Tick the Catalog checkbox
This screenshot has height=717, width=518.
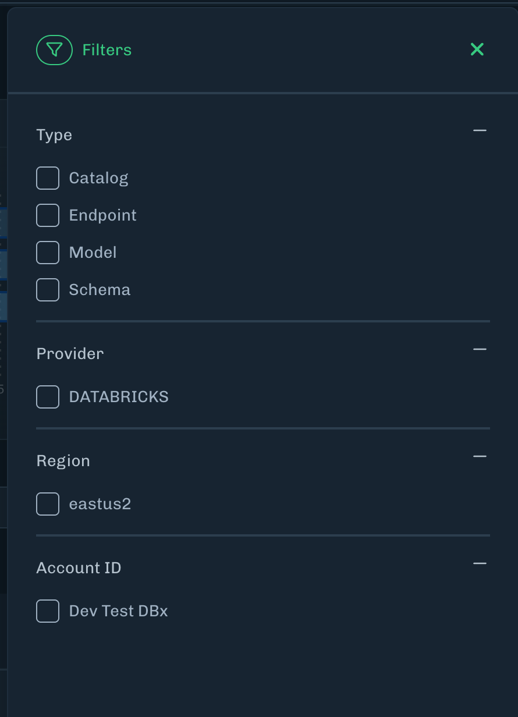click(48, 178)
